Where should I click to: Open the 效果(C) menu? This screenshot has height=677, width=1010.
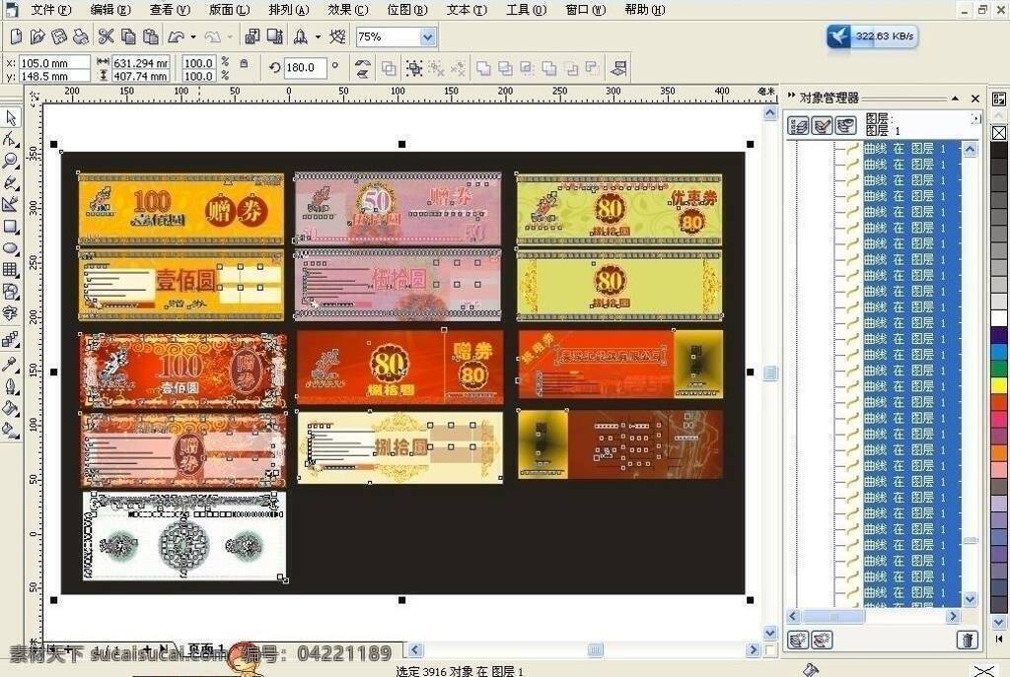coord(348,10)
